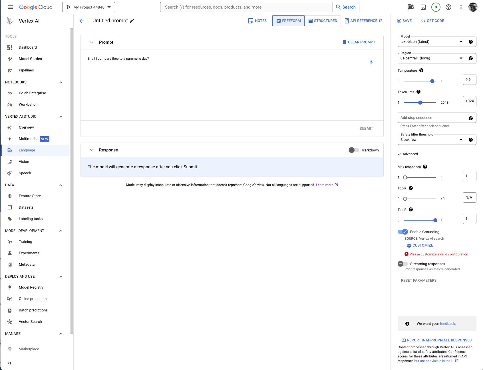Show help for Token limit
This screenshot has height=370, width=483.
[418, 92]
